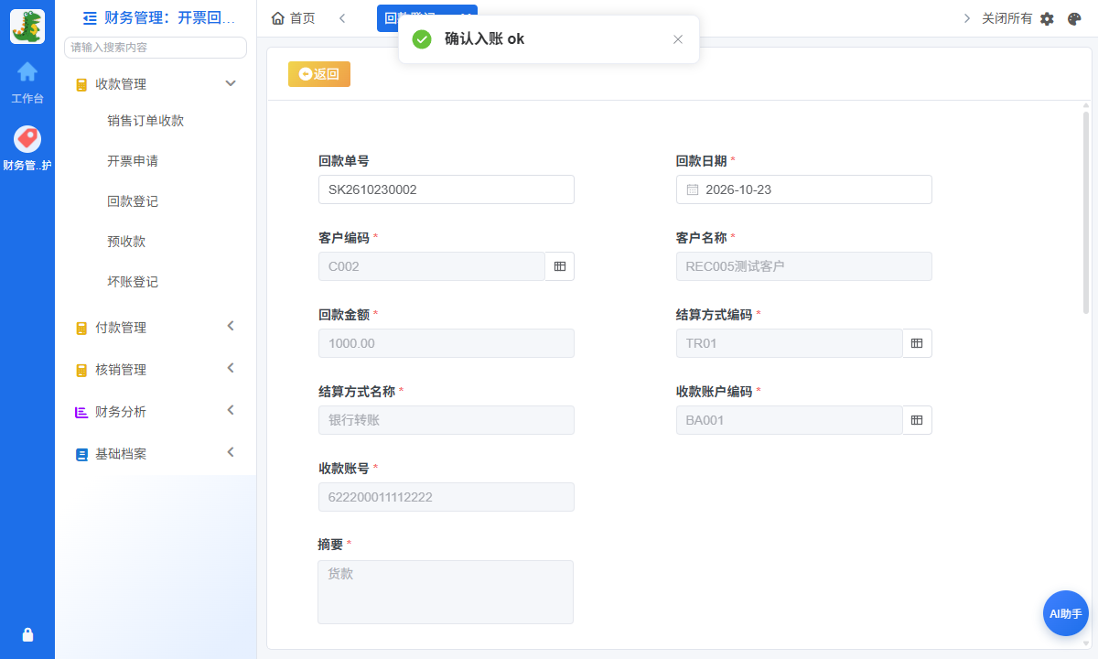The height and width of the screenshot is (659, 1098).
Task: Click the lock icon in the sidebar
Action: (27, 634)
